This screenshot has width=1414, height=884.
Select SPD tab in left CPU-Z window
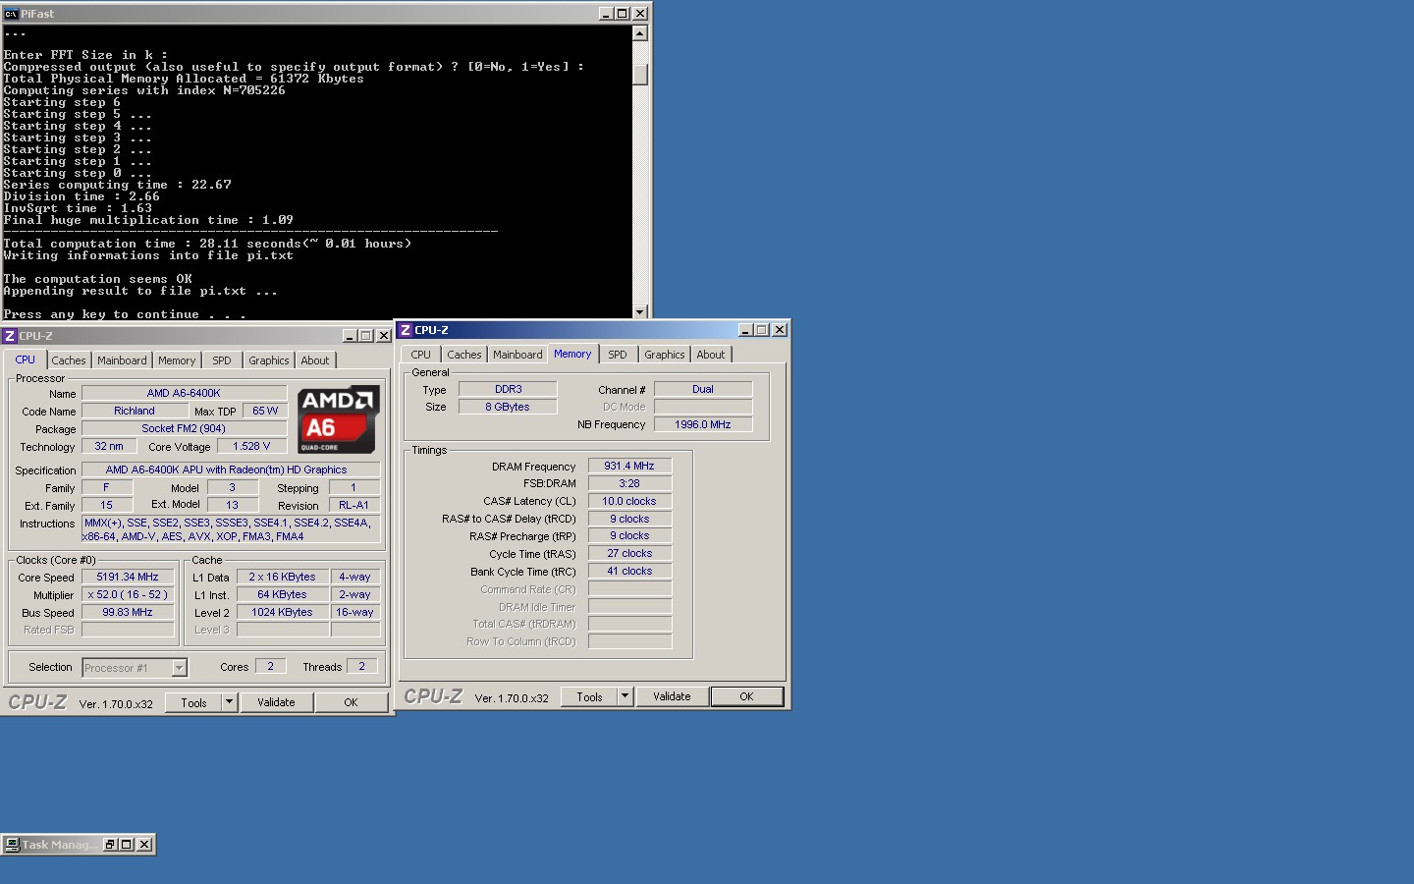[222, 360]
